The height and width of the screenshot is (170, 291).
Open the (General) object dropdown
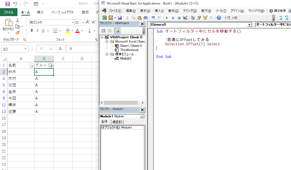pos(250,25)
